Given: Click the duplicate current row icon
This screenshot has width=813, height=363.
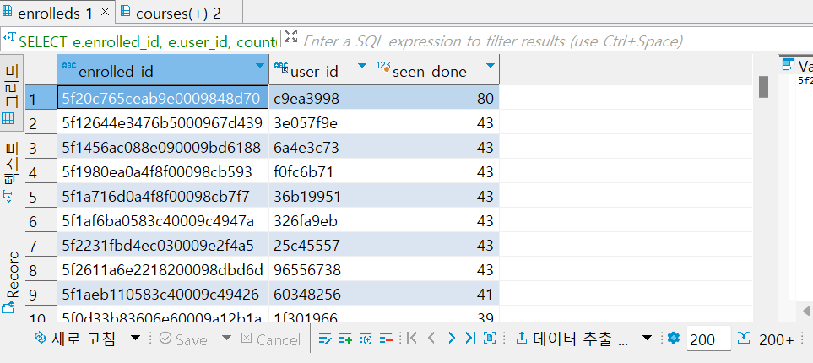Looking at the screenshot, I should [366, 339].
